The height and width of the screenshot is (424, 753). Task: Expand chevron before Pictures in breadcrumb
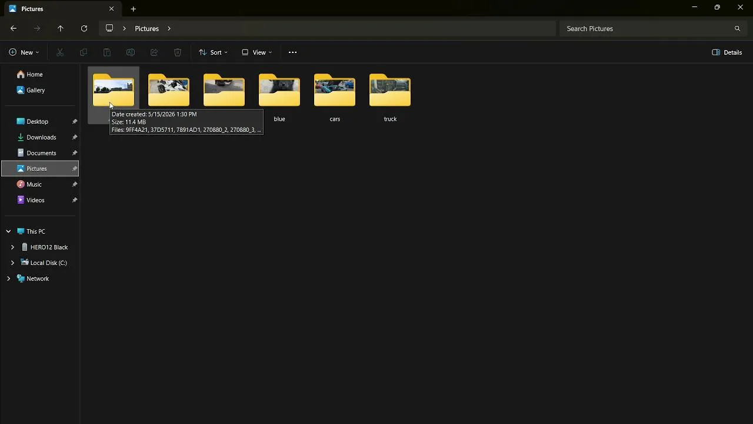click(124, 28)
